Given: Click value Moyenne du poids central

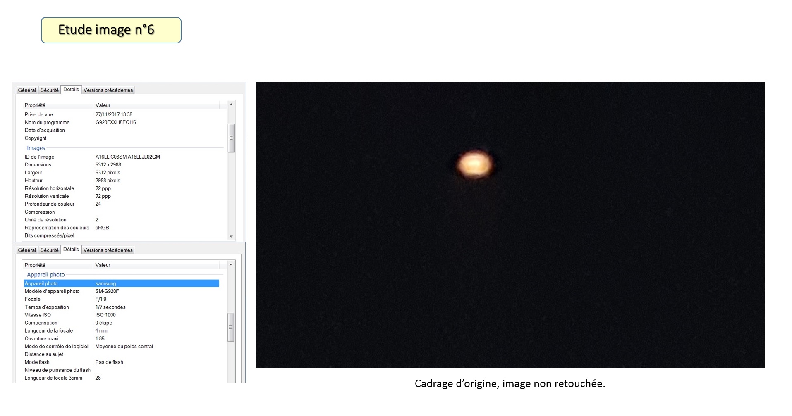Looking at the screenshot, I should click(x=124, y=346).
